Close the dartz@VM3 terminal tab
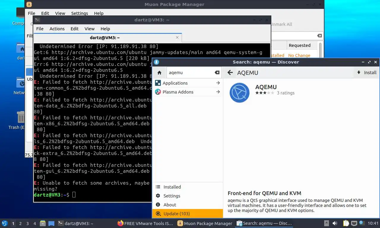 [x=177, y=37]
